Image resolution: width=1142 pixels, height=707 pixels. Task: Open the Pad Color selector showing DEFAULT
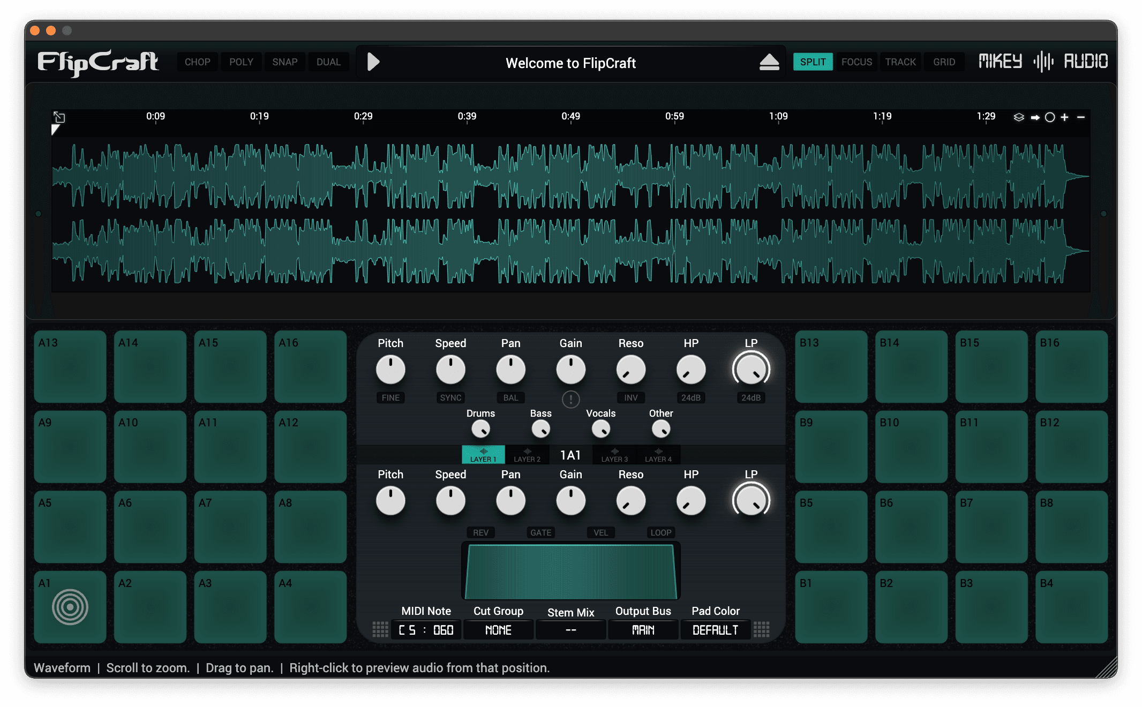point(715,629)
